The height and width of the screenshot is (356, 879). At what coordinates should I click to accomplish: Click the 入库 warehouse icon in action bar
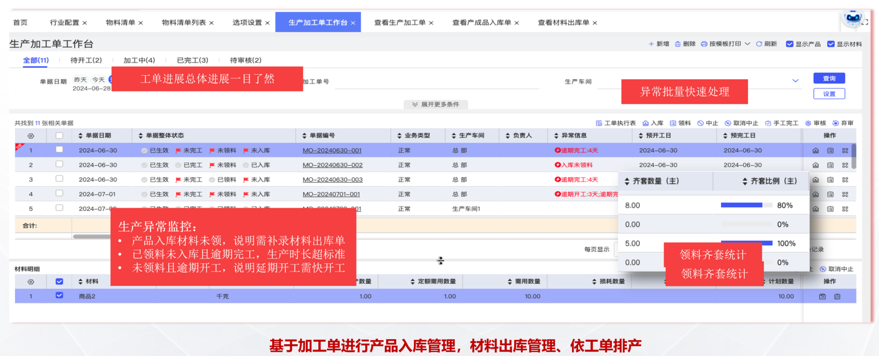646,123
